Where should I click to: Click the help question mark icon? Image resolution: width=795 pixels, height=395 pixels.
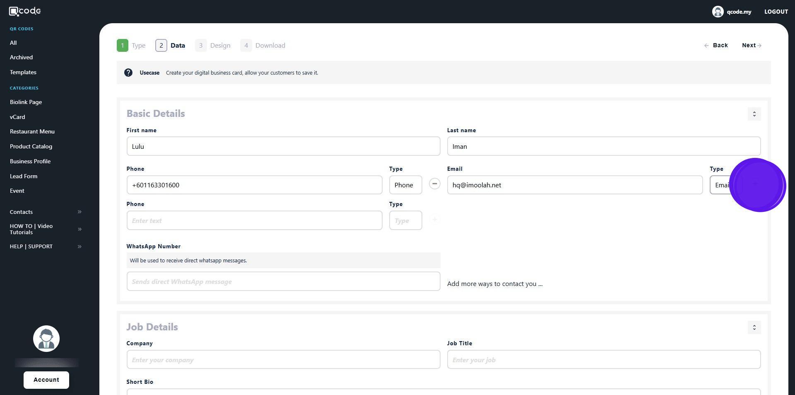tap(128, 73)
